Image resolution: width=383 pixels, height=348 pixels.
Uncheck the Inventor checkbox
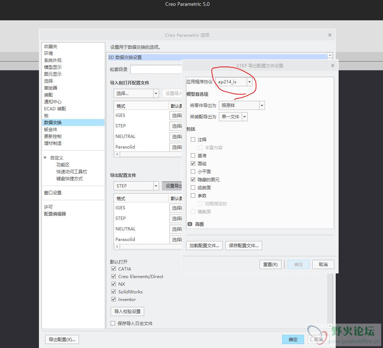pyautogui.click(x=114, y=299)
